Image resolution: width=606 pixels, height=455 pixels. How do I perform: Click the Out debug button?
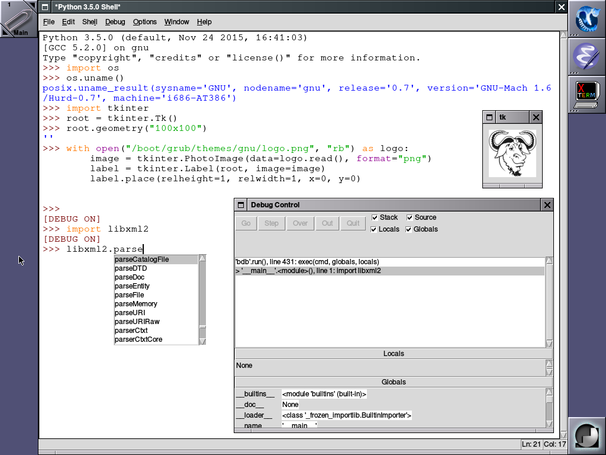pyautogui.click(x=327, y=223)
